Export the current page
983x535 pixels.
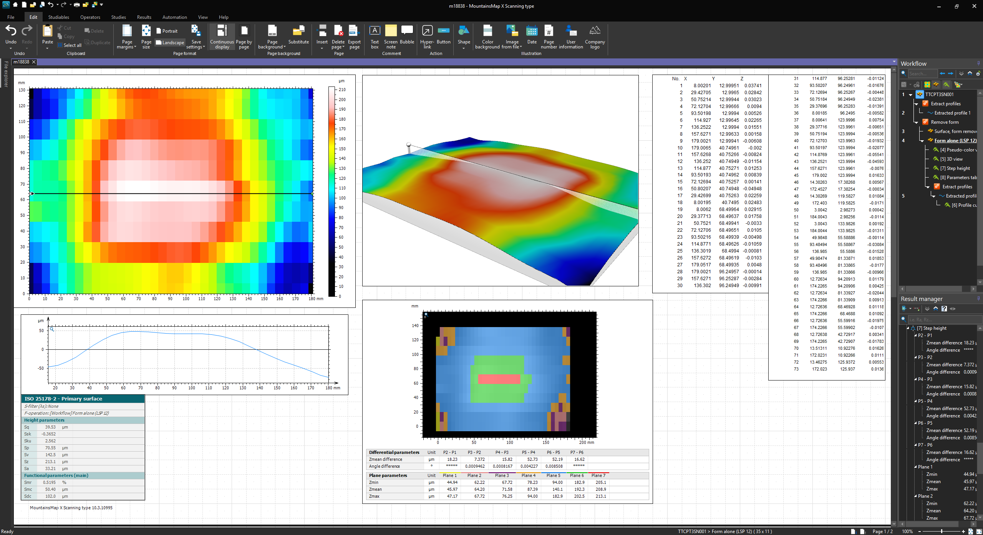pyautogui.click(x=354, y=37)
